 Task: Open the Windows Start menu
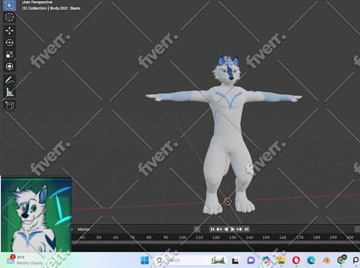tap(145, 260)
